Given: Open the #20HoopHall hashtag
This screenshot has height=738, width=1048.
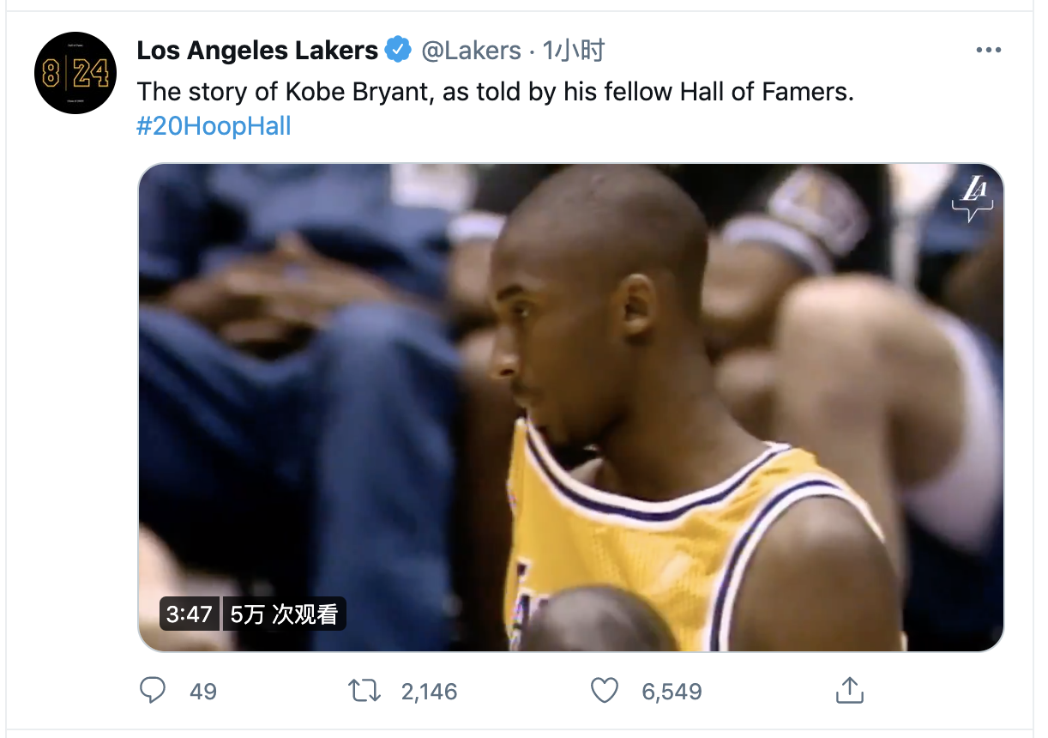Looking at the screenshot, I should 214,126.
